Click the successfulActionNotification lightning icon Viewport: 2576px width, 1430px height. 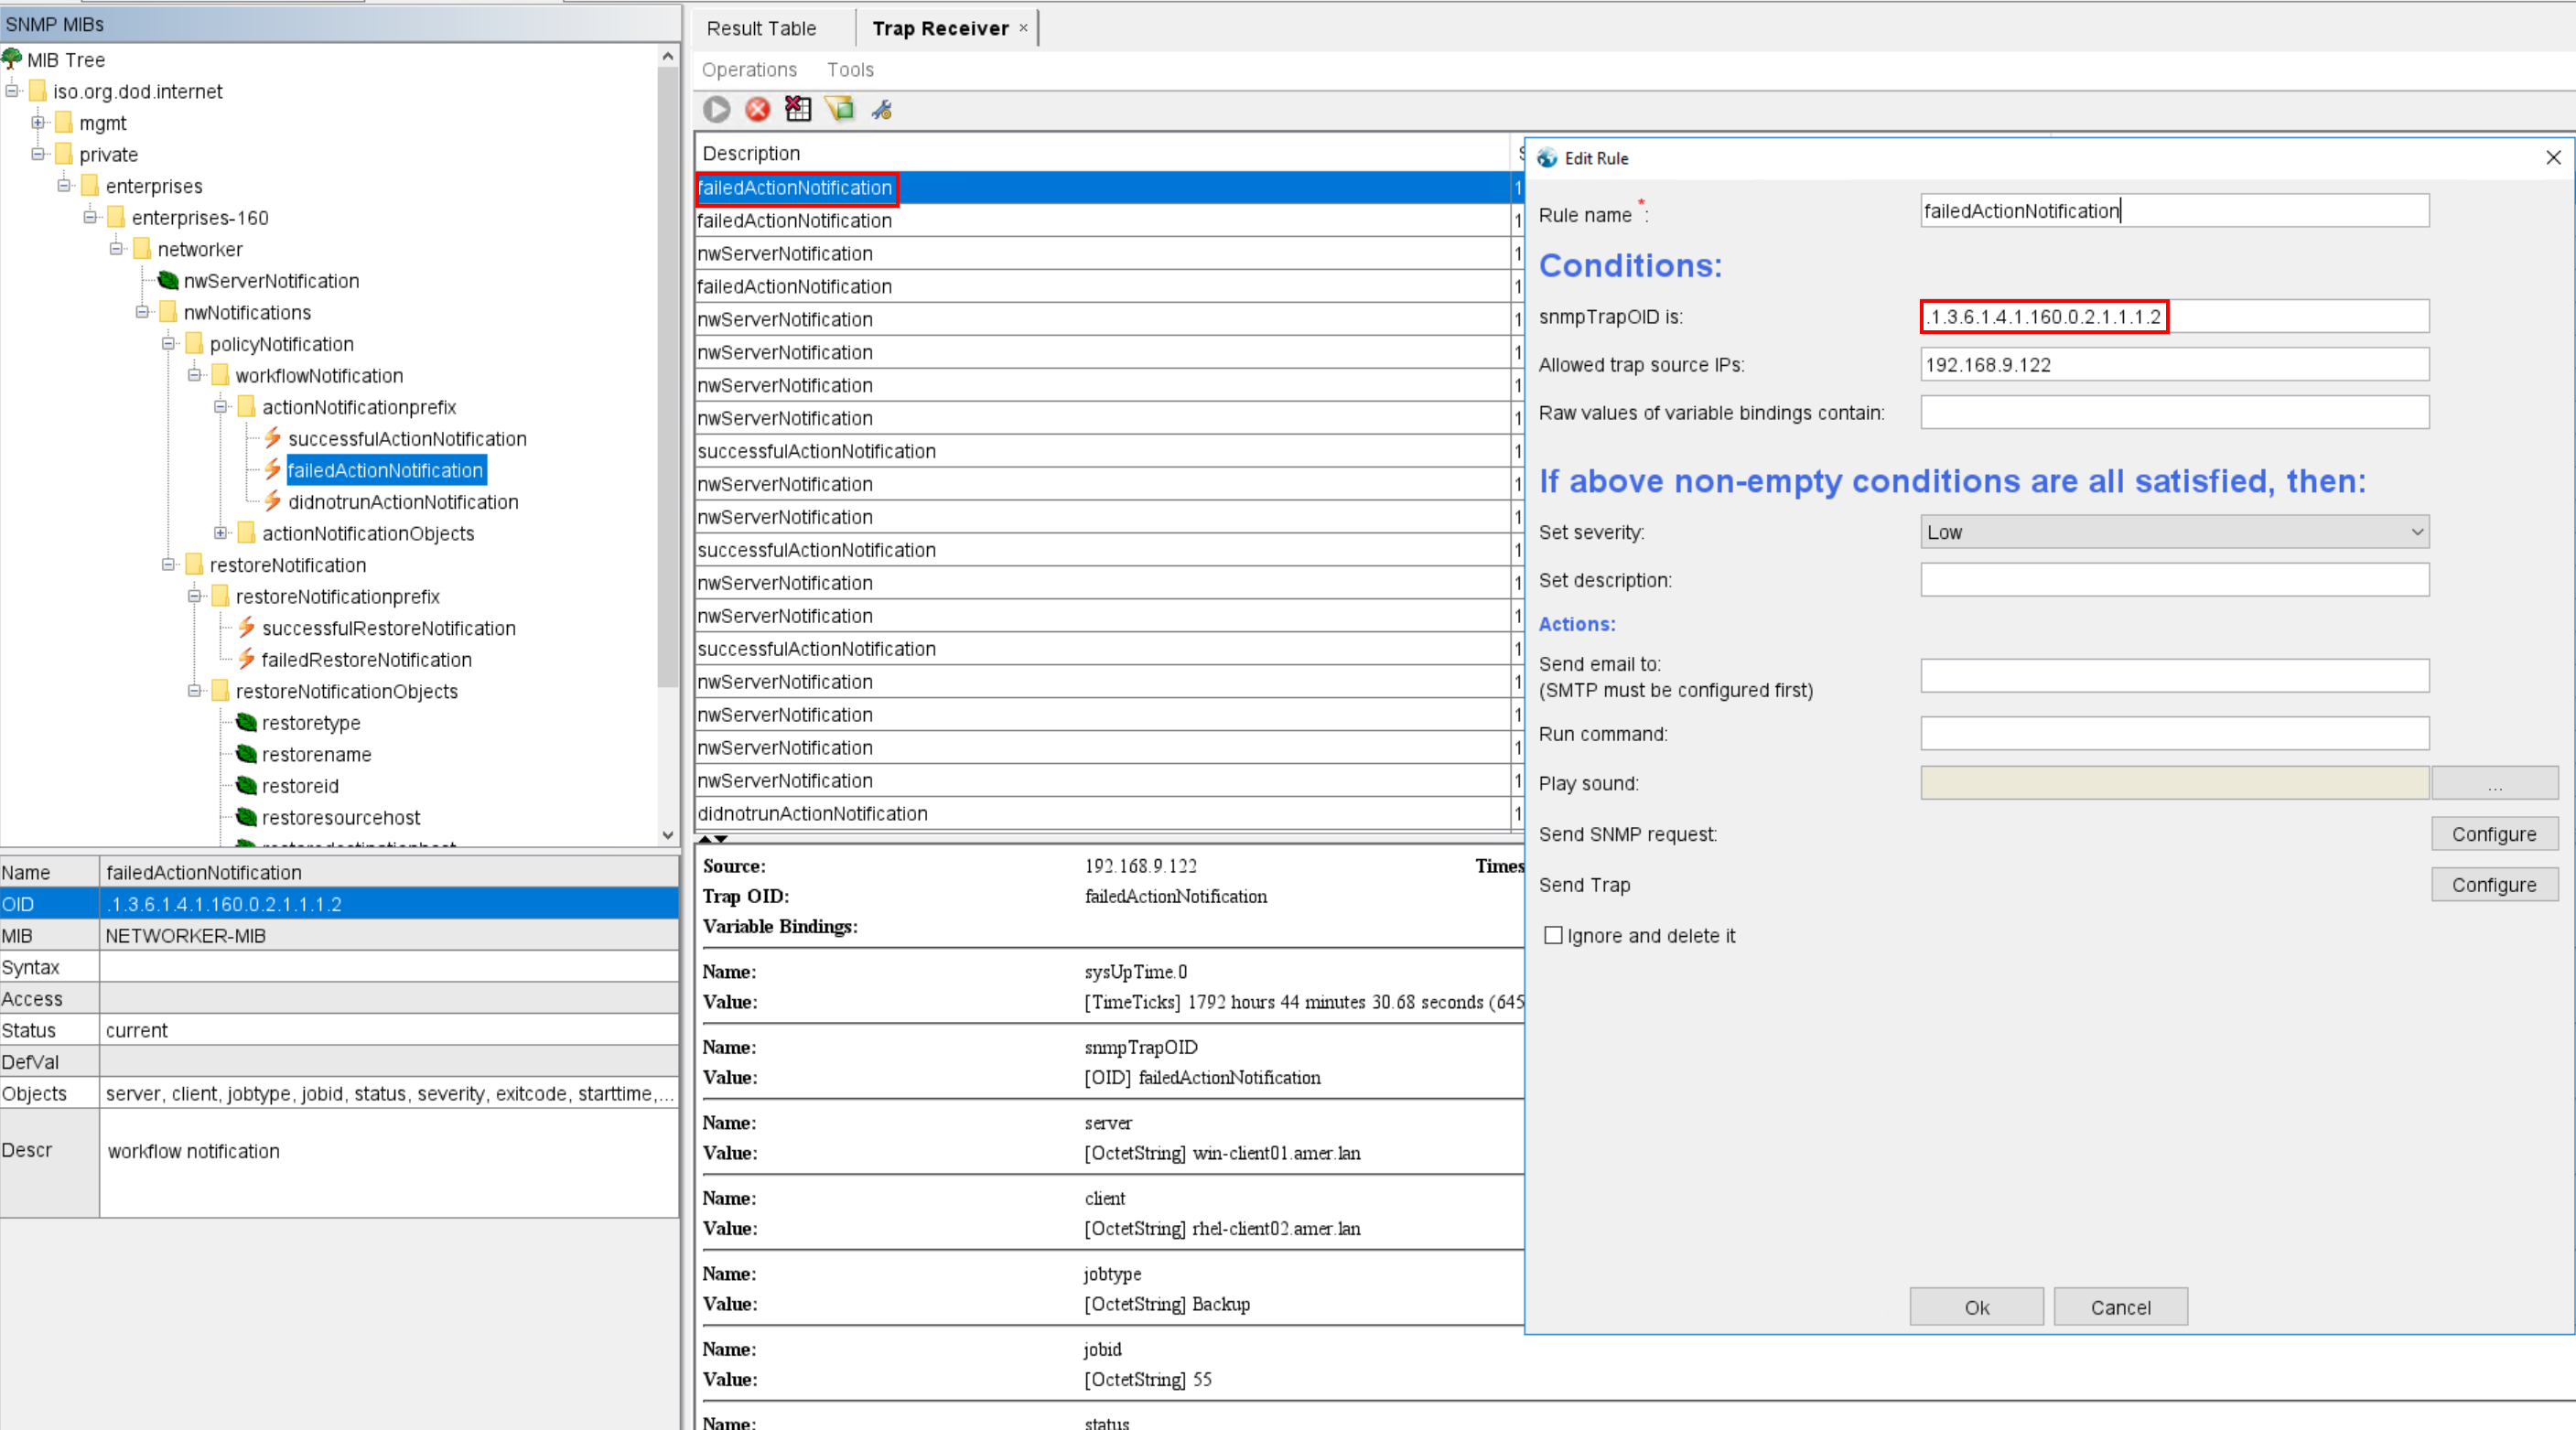point(272,438)
